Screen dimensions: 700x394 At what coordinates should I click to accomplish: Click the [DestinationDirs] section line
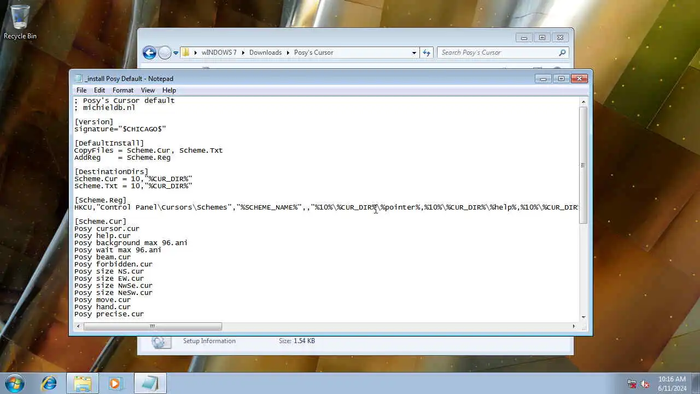[x=112, y=172]
